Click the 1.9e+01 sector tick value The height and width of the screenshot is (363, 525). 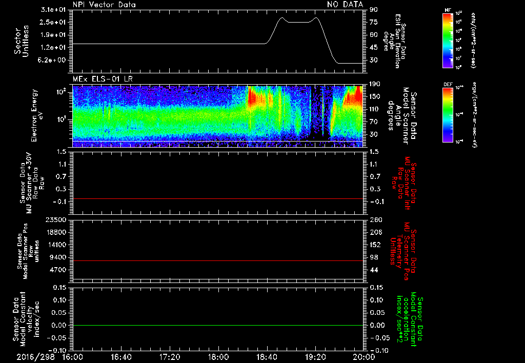point(53,35)
